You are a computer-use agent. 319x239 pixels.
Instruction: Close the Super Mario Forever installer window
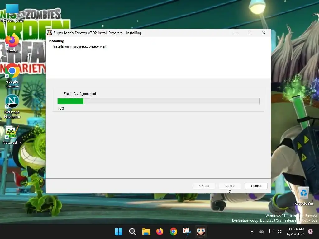264,33
